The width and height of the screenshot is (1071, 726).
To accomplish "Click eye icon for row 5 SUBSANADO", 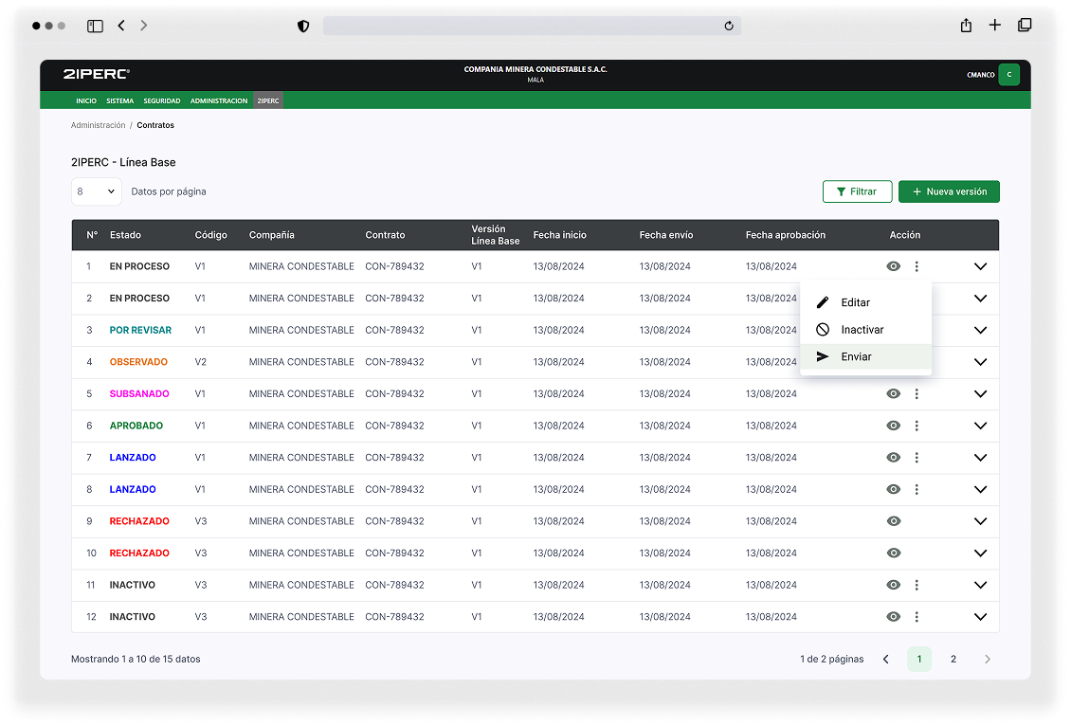I will 893,393.
